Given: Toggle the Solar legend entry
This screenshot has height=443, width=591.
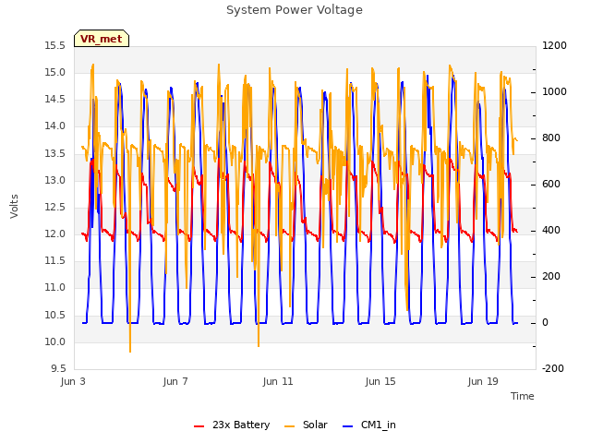Looking at the screenshot, I should pos(306,425).
